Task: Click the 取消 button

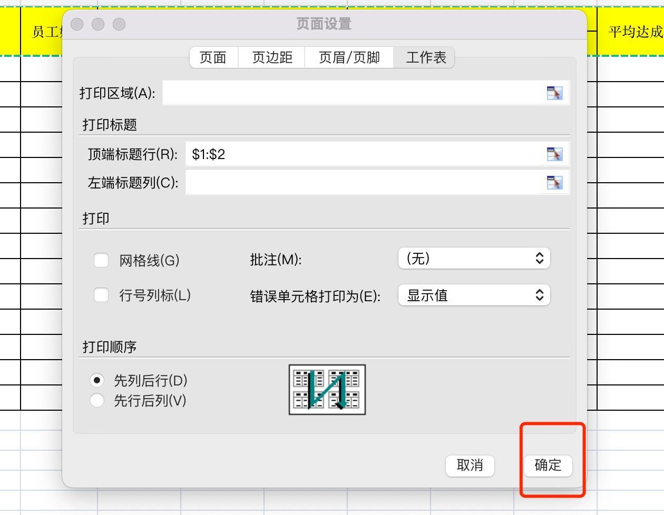Action: [x=470, y=466]
